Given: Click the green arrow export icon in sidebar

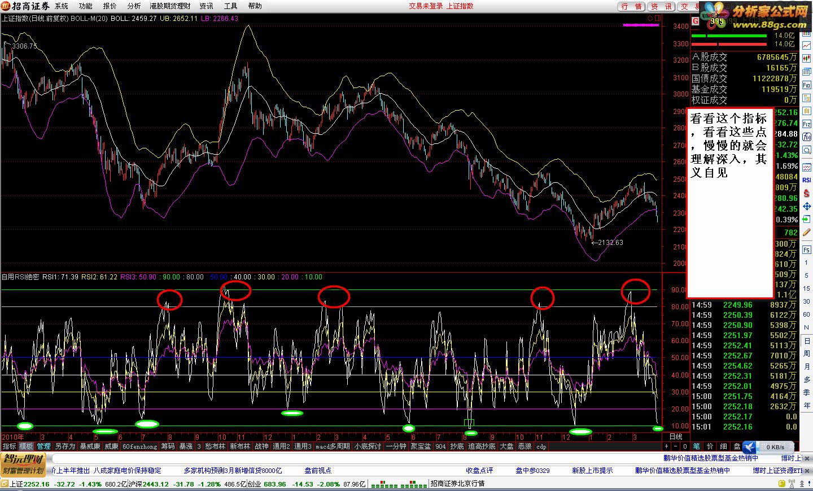Looking at the screenshot, I should pos(807,219).
